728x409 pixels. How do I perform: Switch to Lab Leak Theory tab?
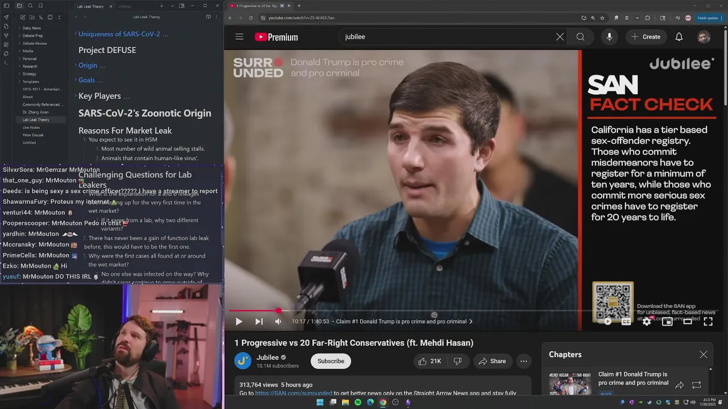click(90, 6)
